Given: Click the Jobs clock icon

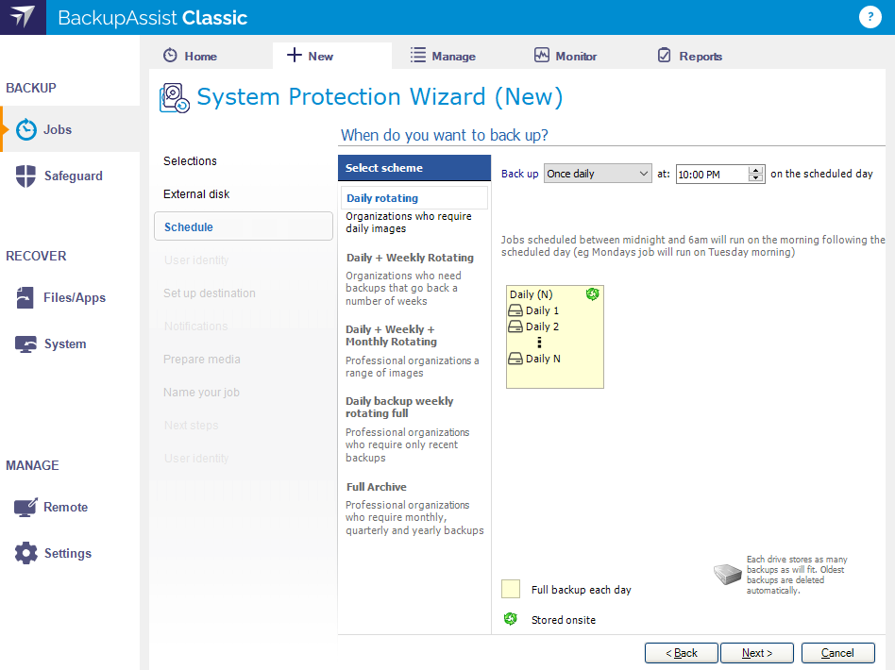Looking at the screenshot, I should pos(26,129).
